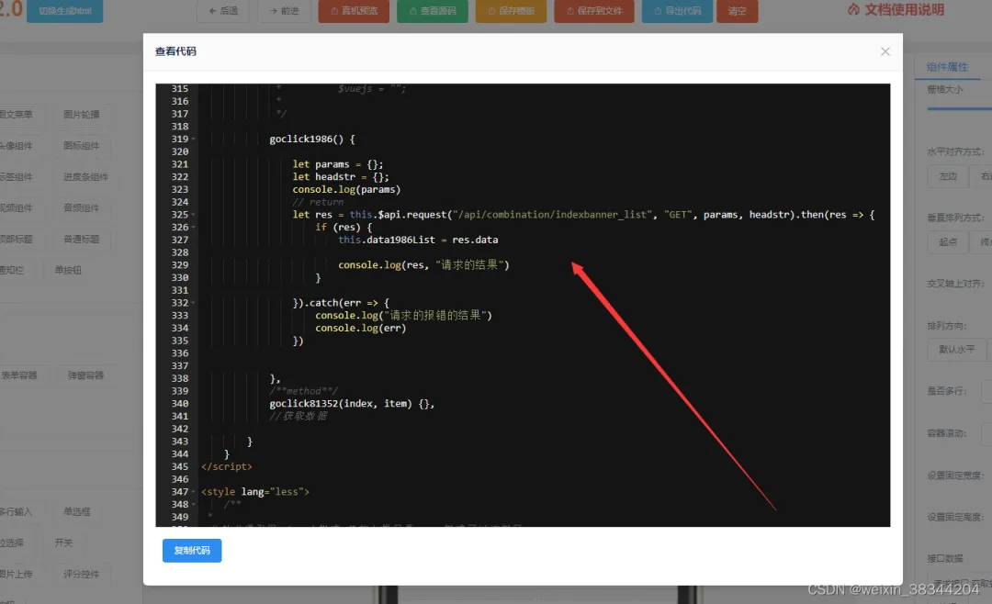Collapse the fold arrow at line 319

click(x=193, y=139)
